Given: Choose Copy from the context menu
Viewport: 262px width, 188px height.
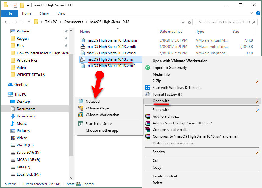Looking at the screenshot, I should (x=157, y=167).
